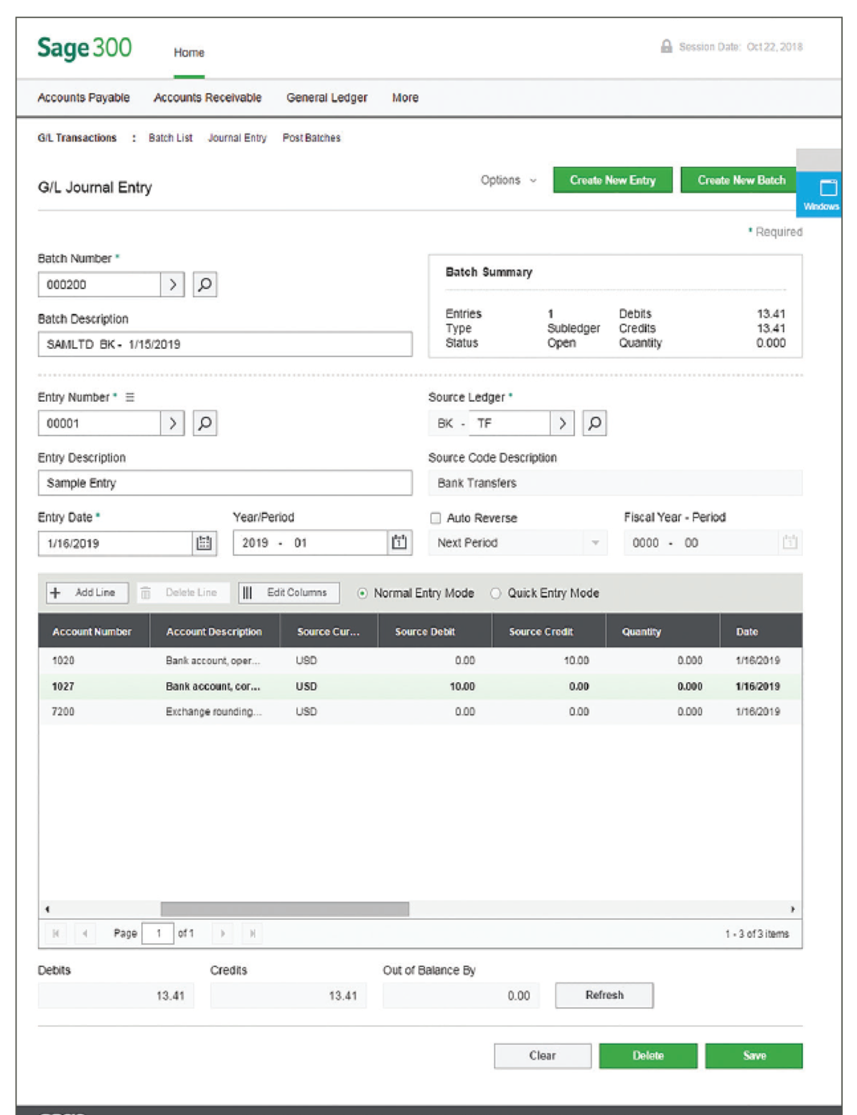Screen dimensions: 857x1115
Task: Open the Home tab
Action: pyautogui.click(x=189, y=53)
